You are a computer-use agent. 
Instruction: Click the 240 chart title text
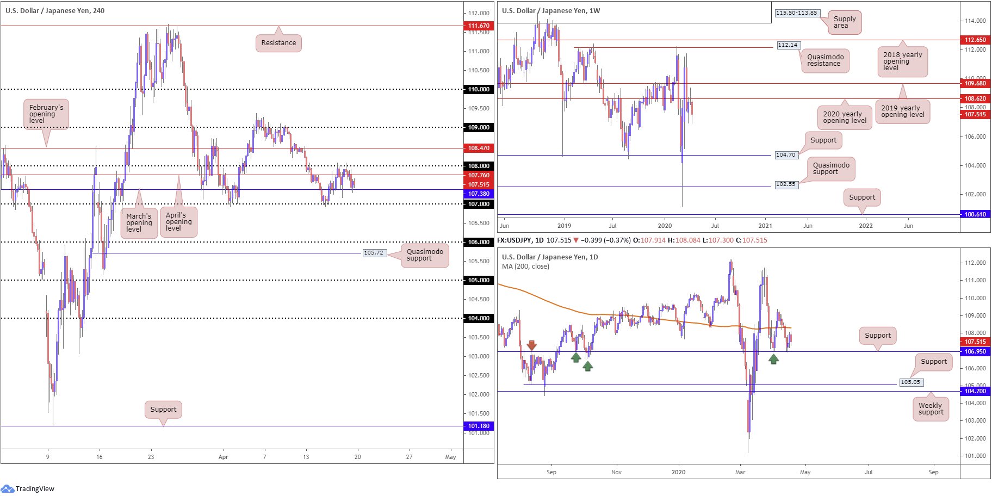(55, 10)
